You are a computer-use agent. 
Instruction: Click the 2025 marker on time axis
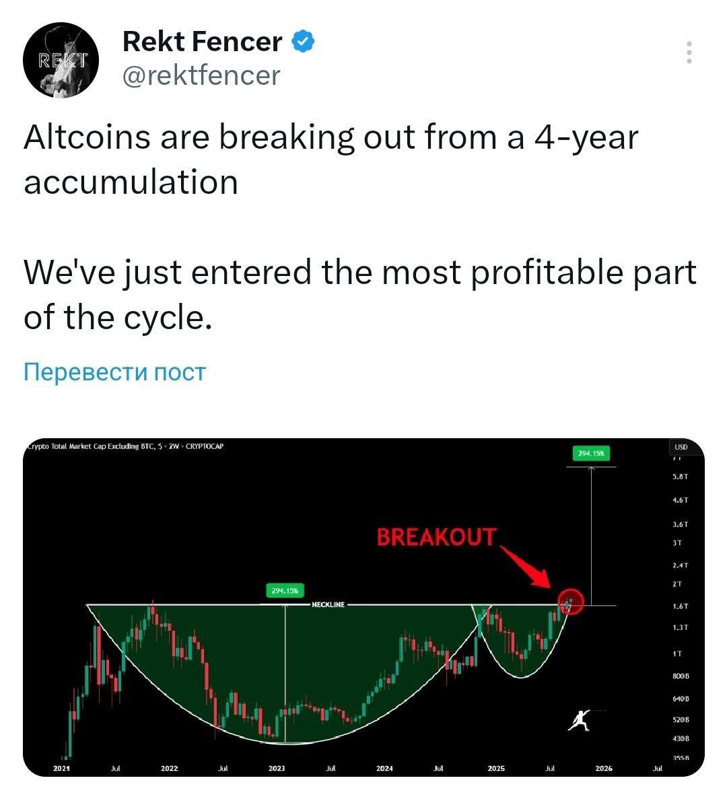coord(495,768)
